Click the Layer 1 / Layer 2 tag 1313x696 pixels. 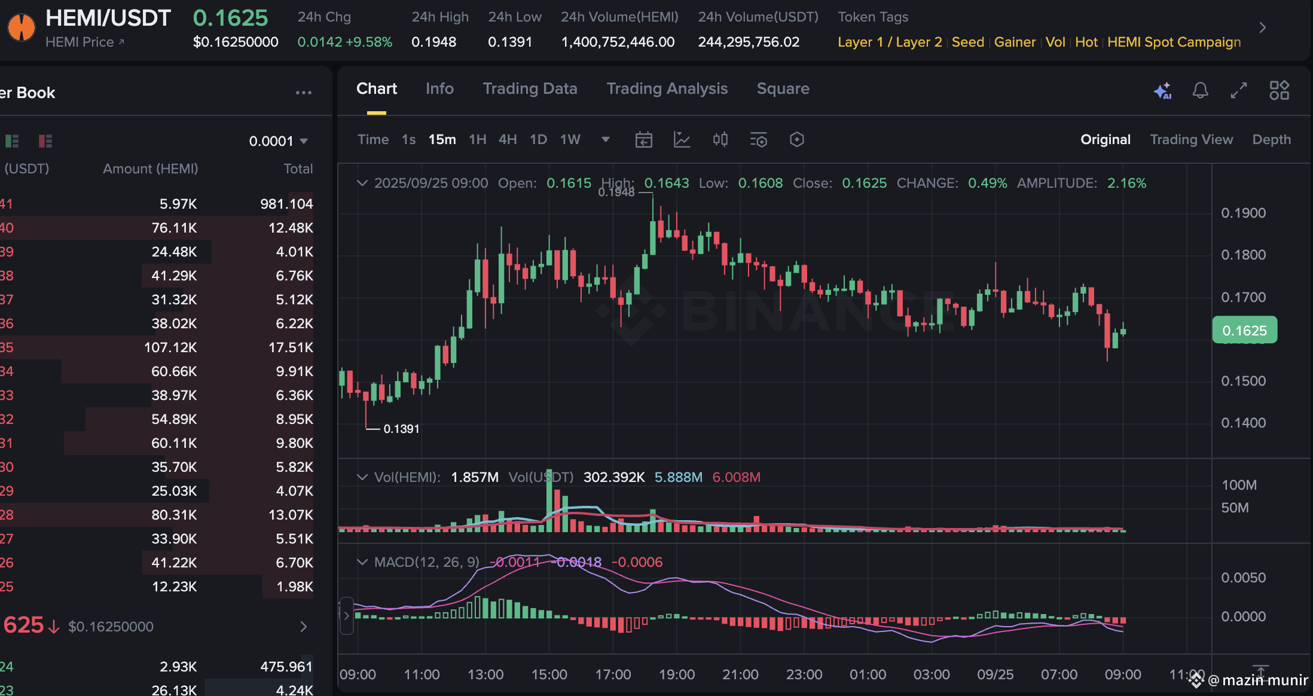point(890,42)
